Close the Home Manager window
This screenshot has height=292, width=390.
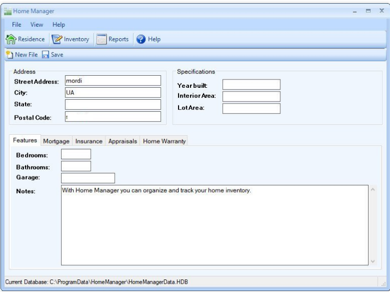382,10
